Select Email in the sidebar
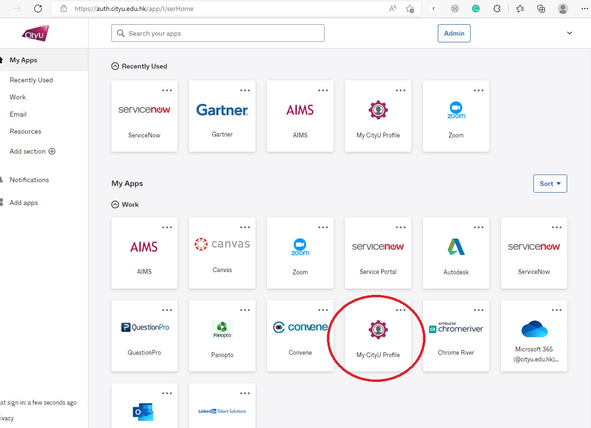Viewport: 591px width, 428px height. 18,114
